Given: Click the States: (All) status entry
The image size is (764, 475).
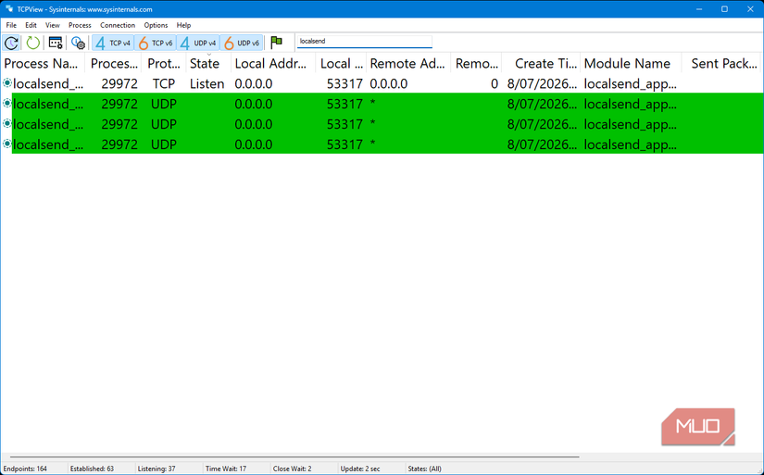Looking at the screenshot, I should tap(424, 469).
